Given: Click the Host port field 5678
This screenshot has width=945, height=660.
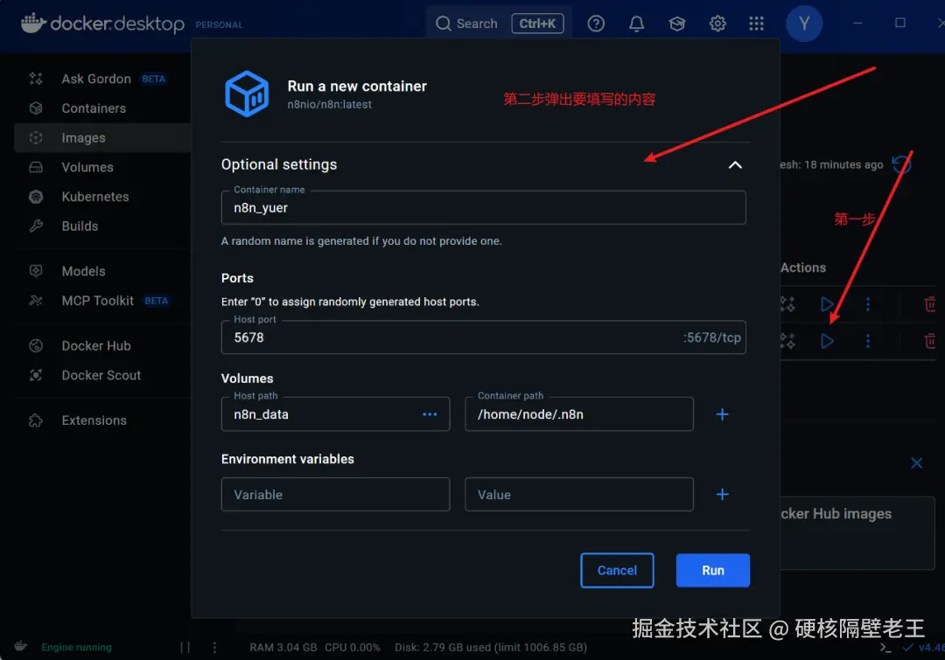Looking at the screenshot, I should click(x=483, y=337).
